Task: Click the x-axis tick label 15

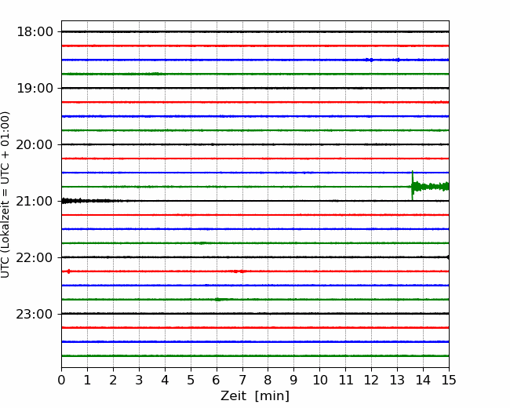Action: (449, 380)
